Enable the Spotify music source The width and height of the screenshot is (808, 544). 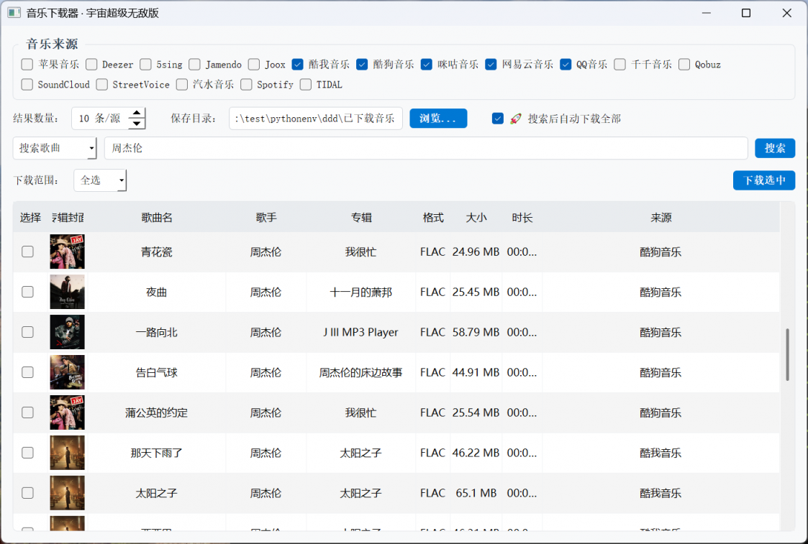pos(246,85)
